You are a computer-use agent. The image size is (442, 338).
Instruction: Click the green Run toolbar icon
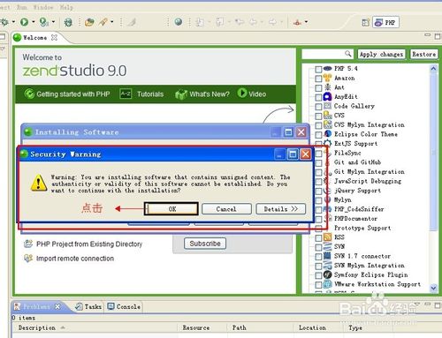pyautogui.click(x=25, y=22)
